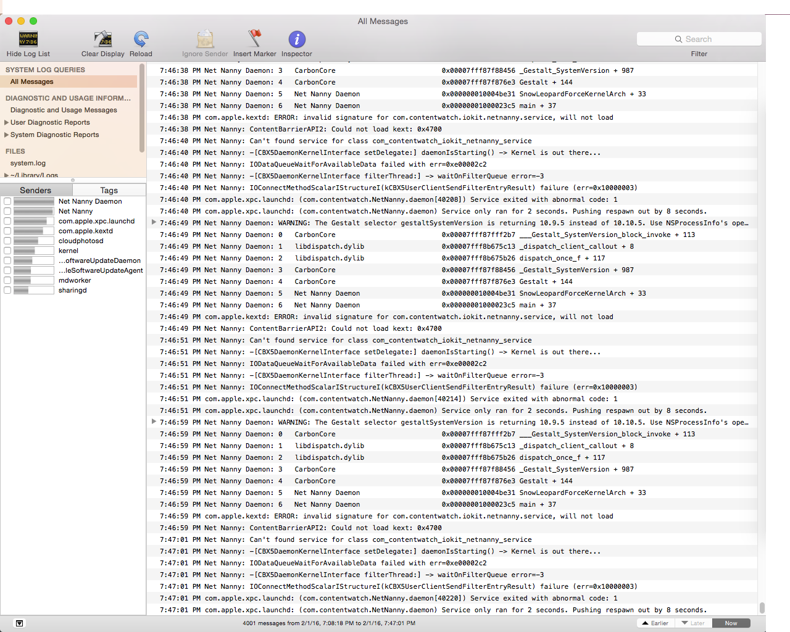Check the cloudphotosd sender
Image resolution: width=790 pixels, height=632 pixels.
(7, 241)
